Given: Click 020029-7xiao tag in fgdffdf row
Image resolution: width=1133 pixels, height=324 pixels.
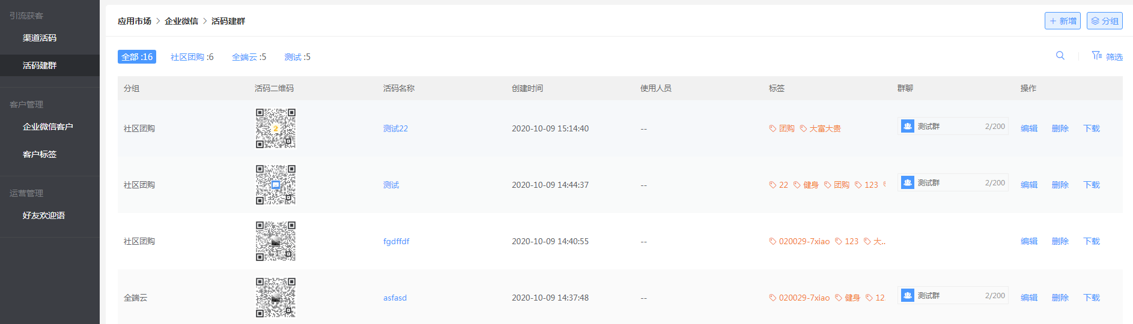Looking at the screenshot, I should [x=800, y=241].
